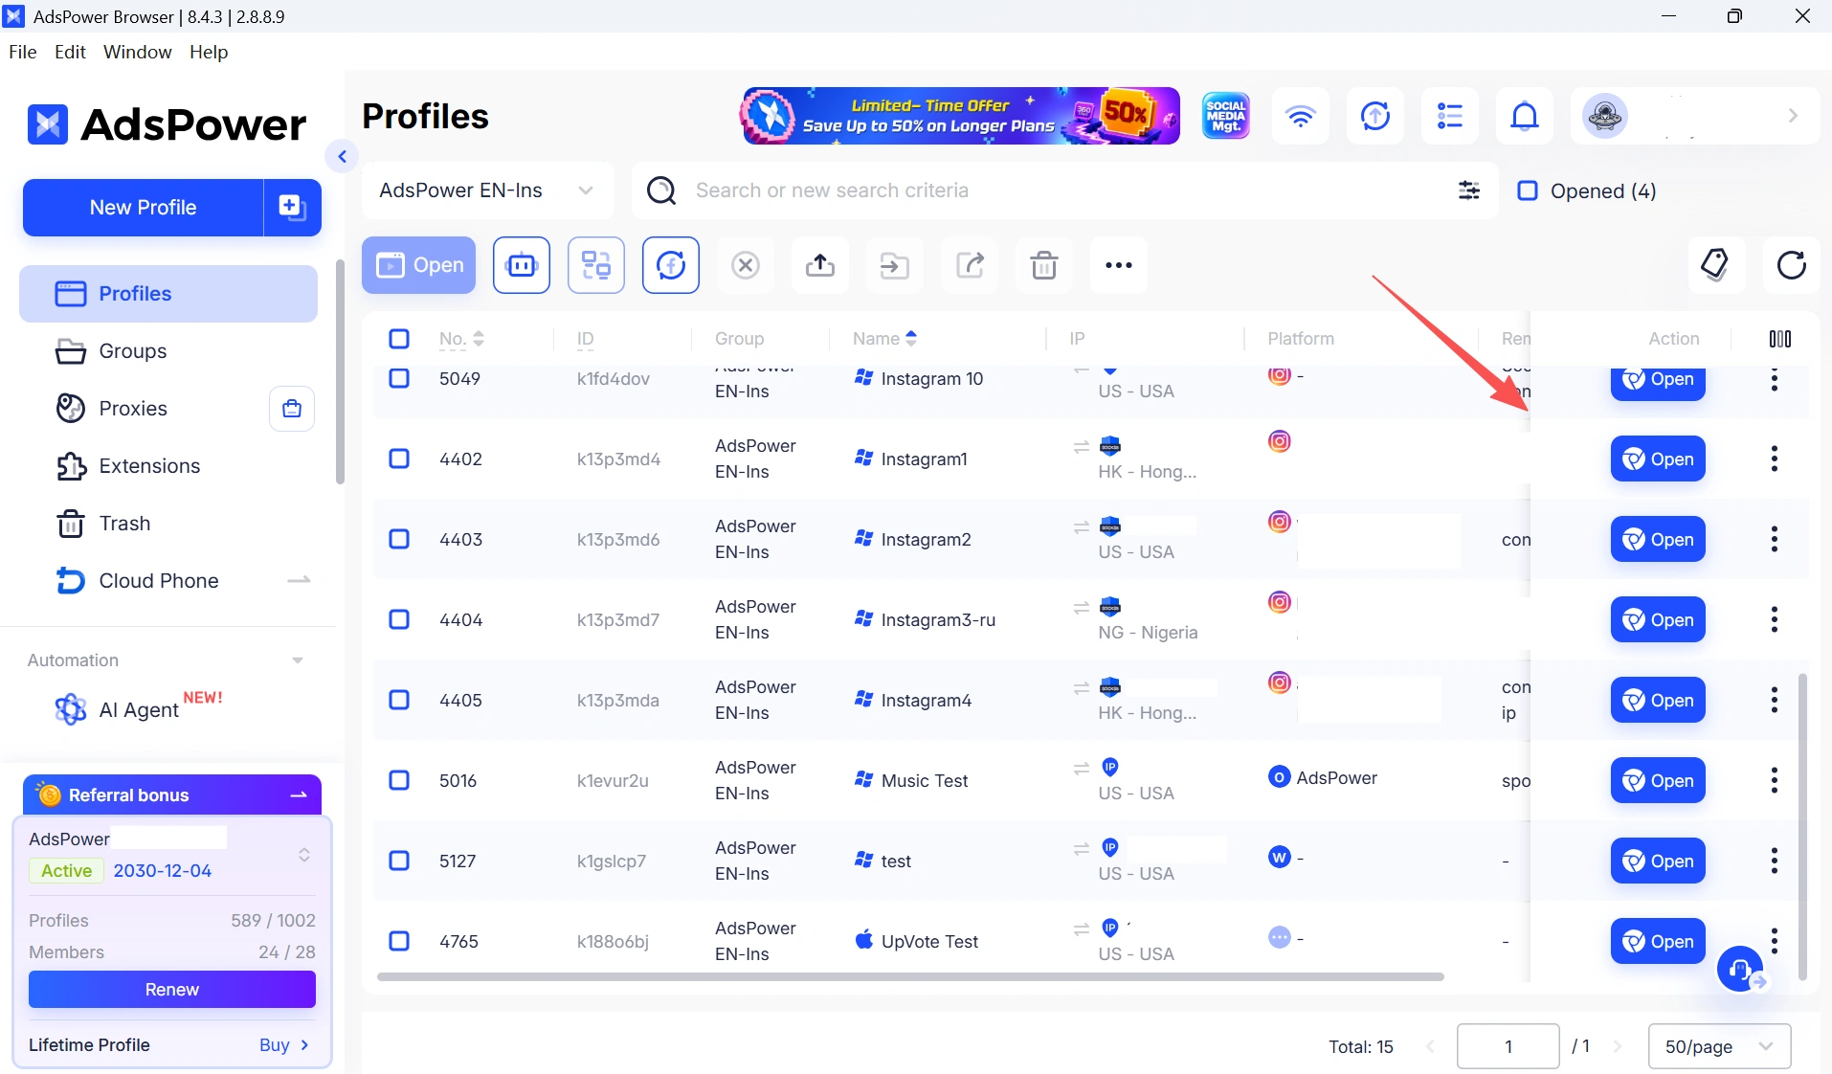
Task: Open the AdsPower EN-Ins group dropdown
Action: pyautogui.click(x=487, y=190)
